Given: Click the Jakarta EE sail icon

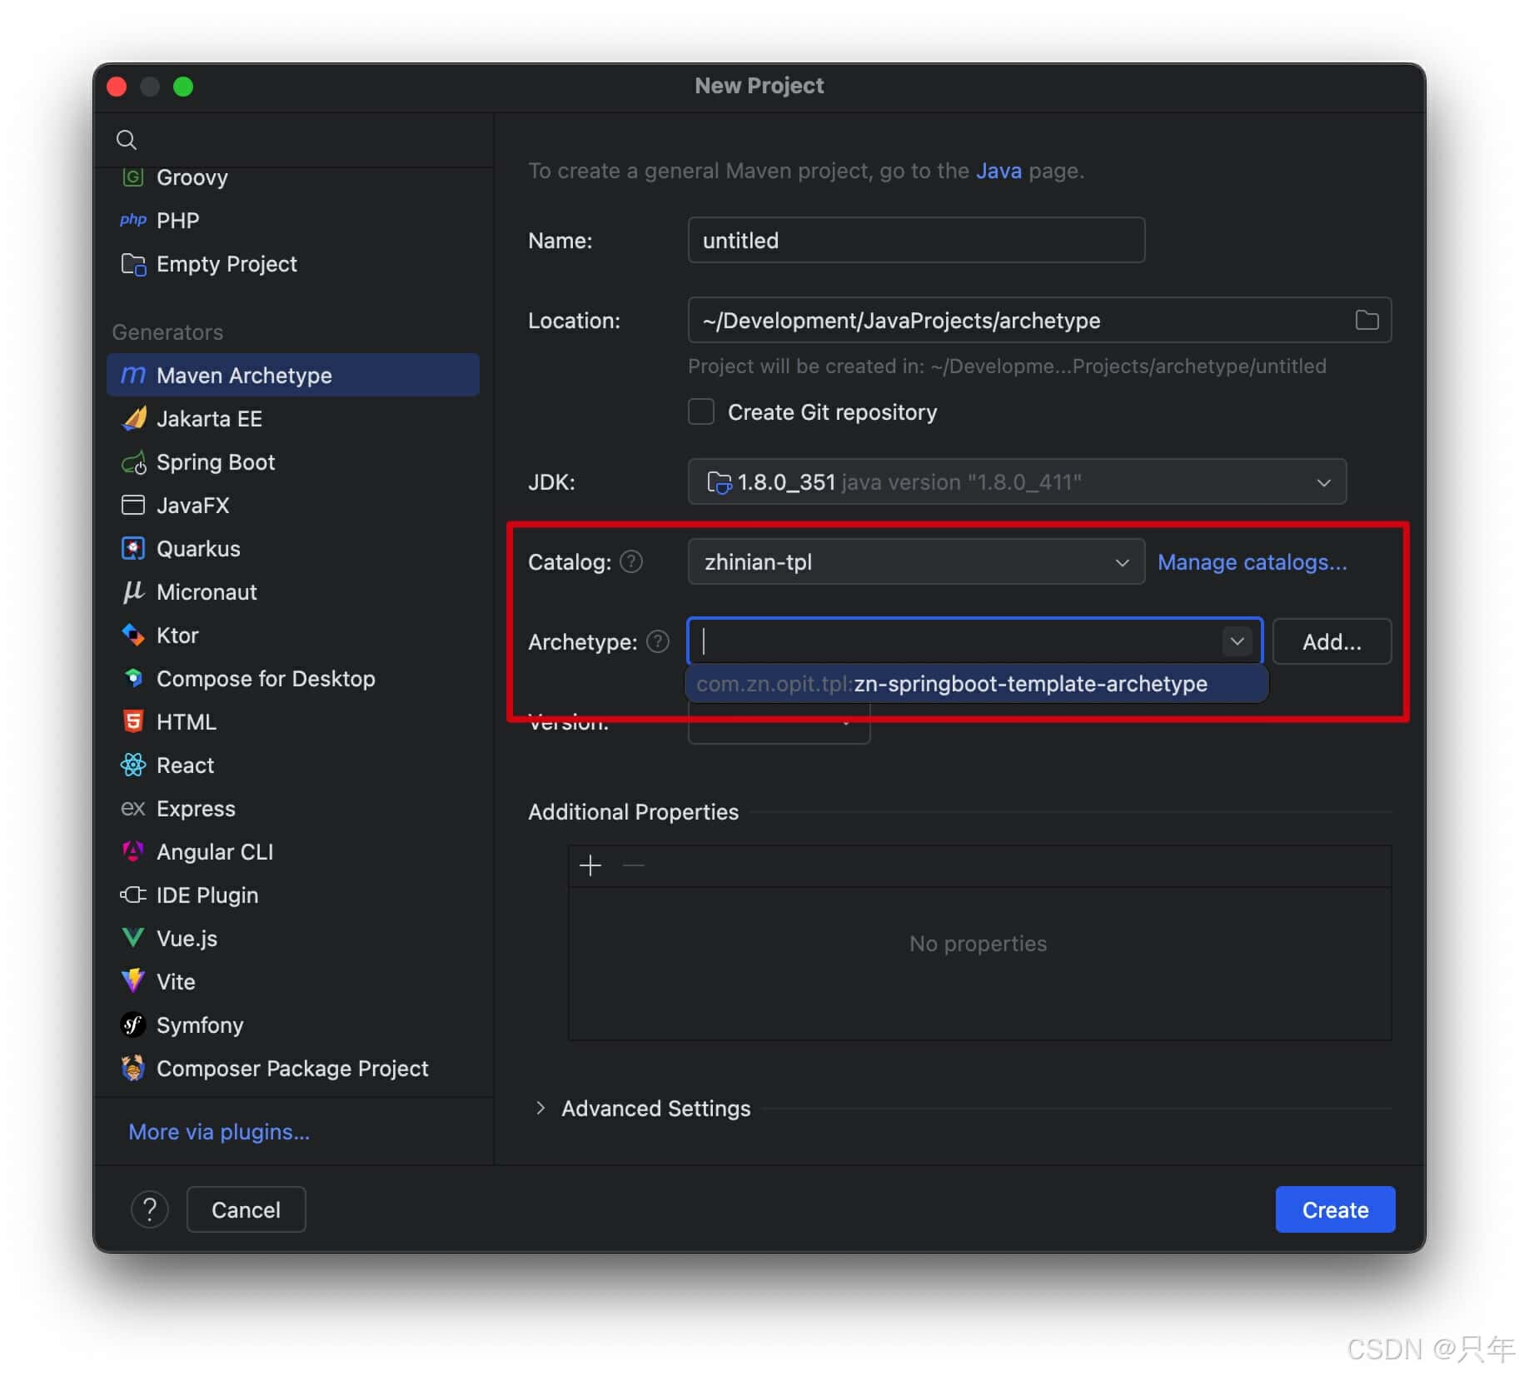Looking at the screenshot, I should (x=133, y=418).
